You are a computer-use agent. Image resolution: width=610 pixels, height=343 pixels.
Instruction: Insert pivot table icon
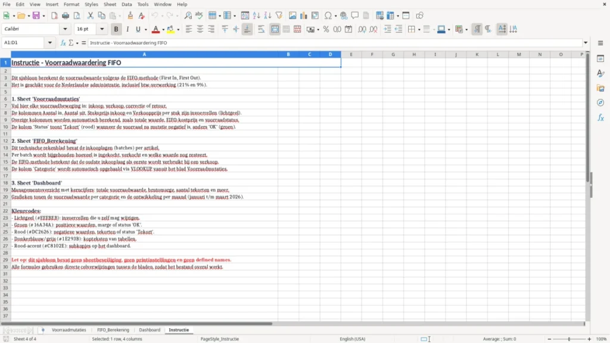[x=315, y=15]
